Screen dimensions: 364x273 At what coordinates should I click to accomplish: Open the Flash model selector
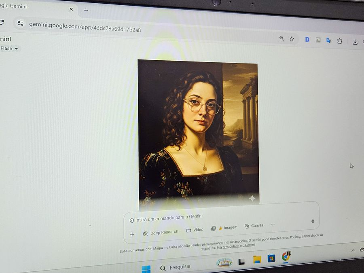click(8, 48)
